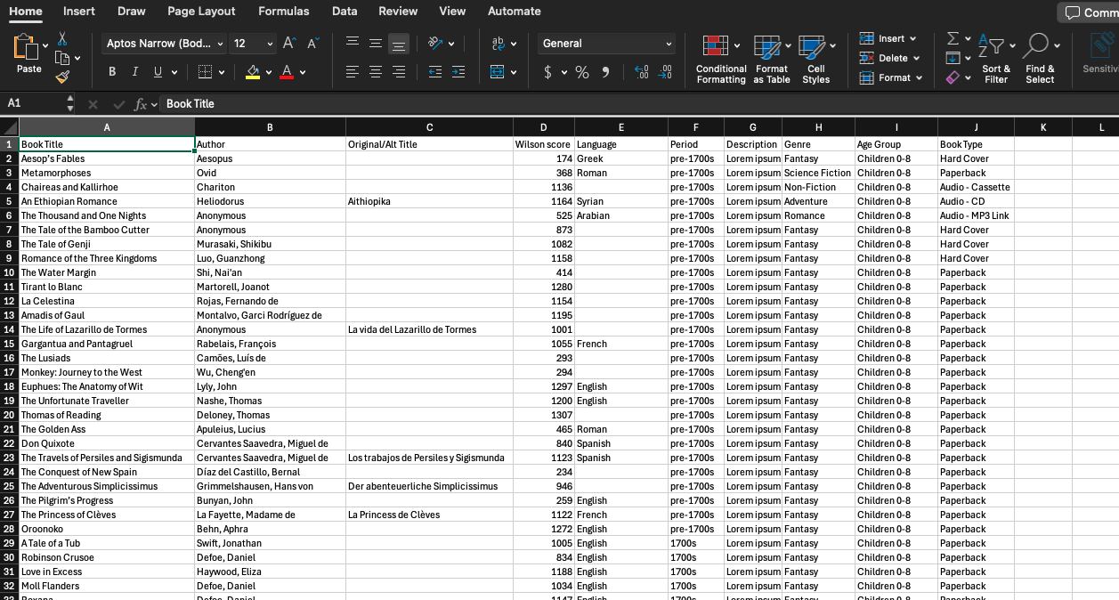1119x600 pixels.
Task: Center text horizontally
Action: [x=376, y=72]
